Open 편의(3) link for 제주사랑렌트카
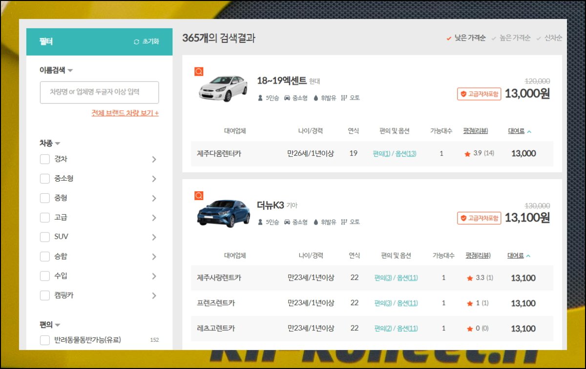Screen dimensions: 586x369 [x=383, y=278]
